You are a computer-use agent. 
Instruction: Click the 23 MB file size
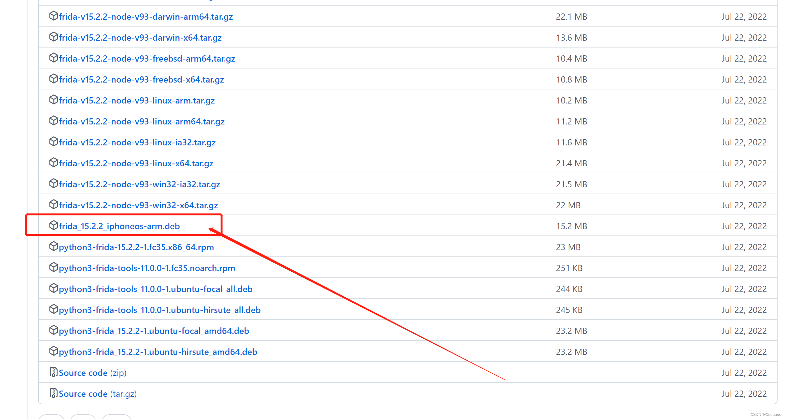[568, 247]
